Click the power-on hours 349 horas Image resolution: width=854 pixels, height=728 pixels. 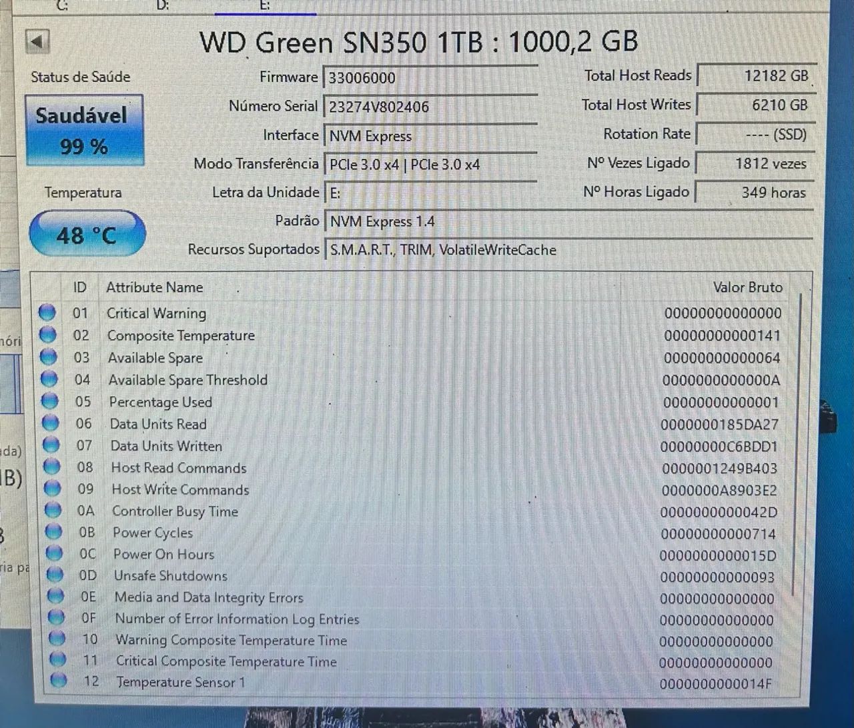[x=754, y=193]
